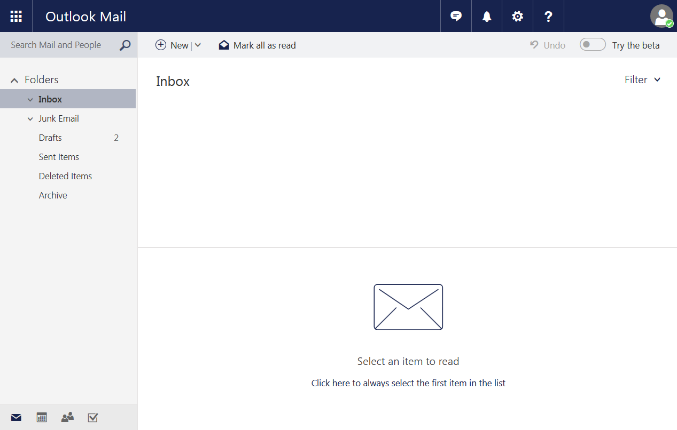Click the Outlook Mail title
Viewport: 677px width, 430px height.
pos(86,17)
